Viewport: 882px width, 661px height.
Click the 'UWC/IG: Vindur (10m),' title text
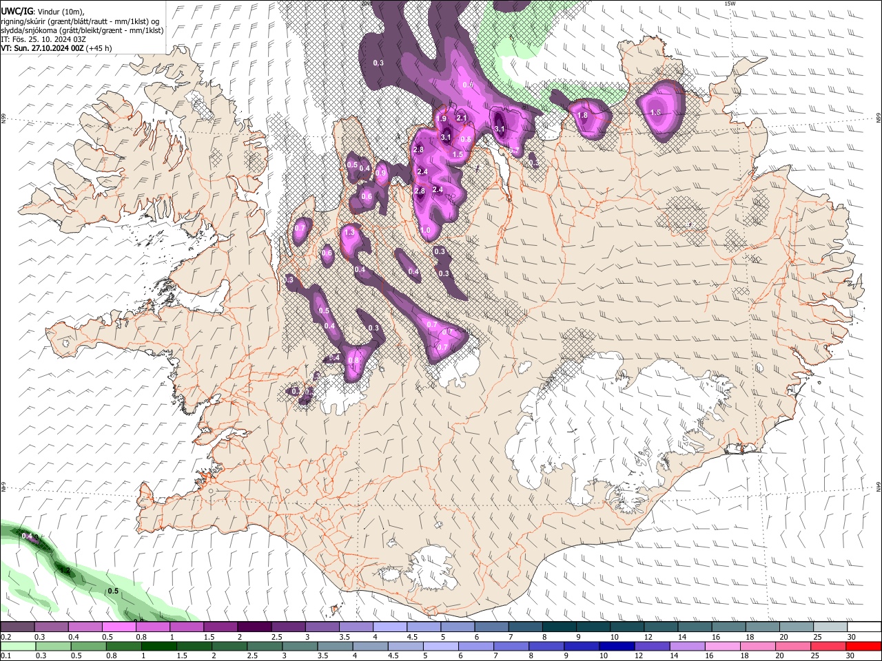(43, 10)
